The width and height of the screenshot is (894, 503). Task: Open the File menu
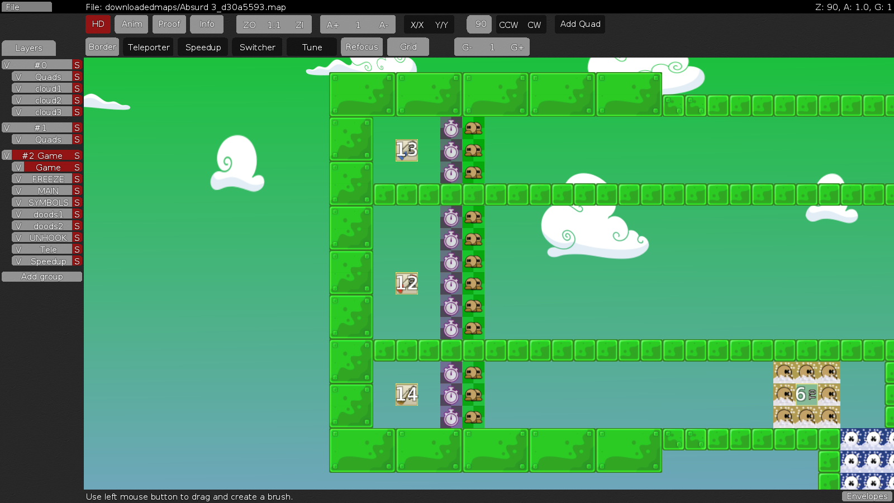pos(26,7)
